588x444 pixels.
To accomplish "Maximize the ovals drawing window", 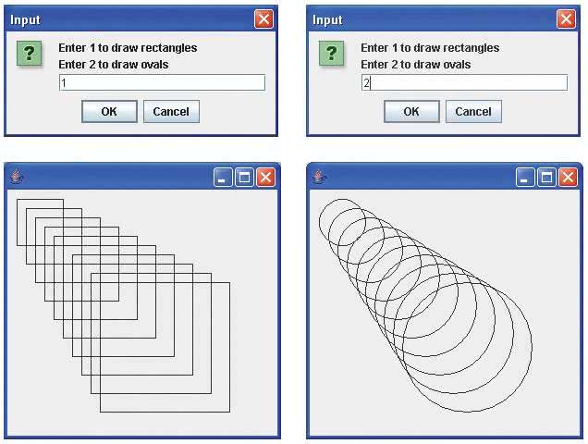I will pos(546,178).
